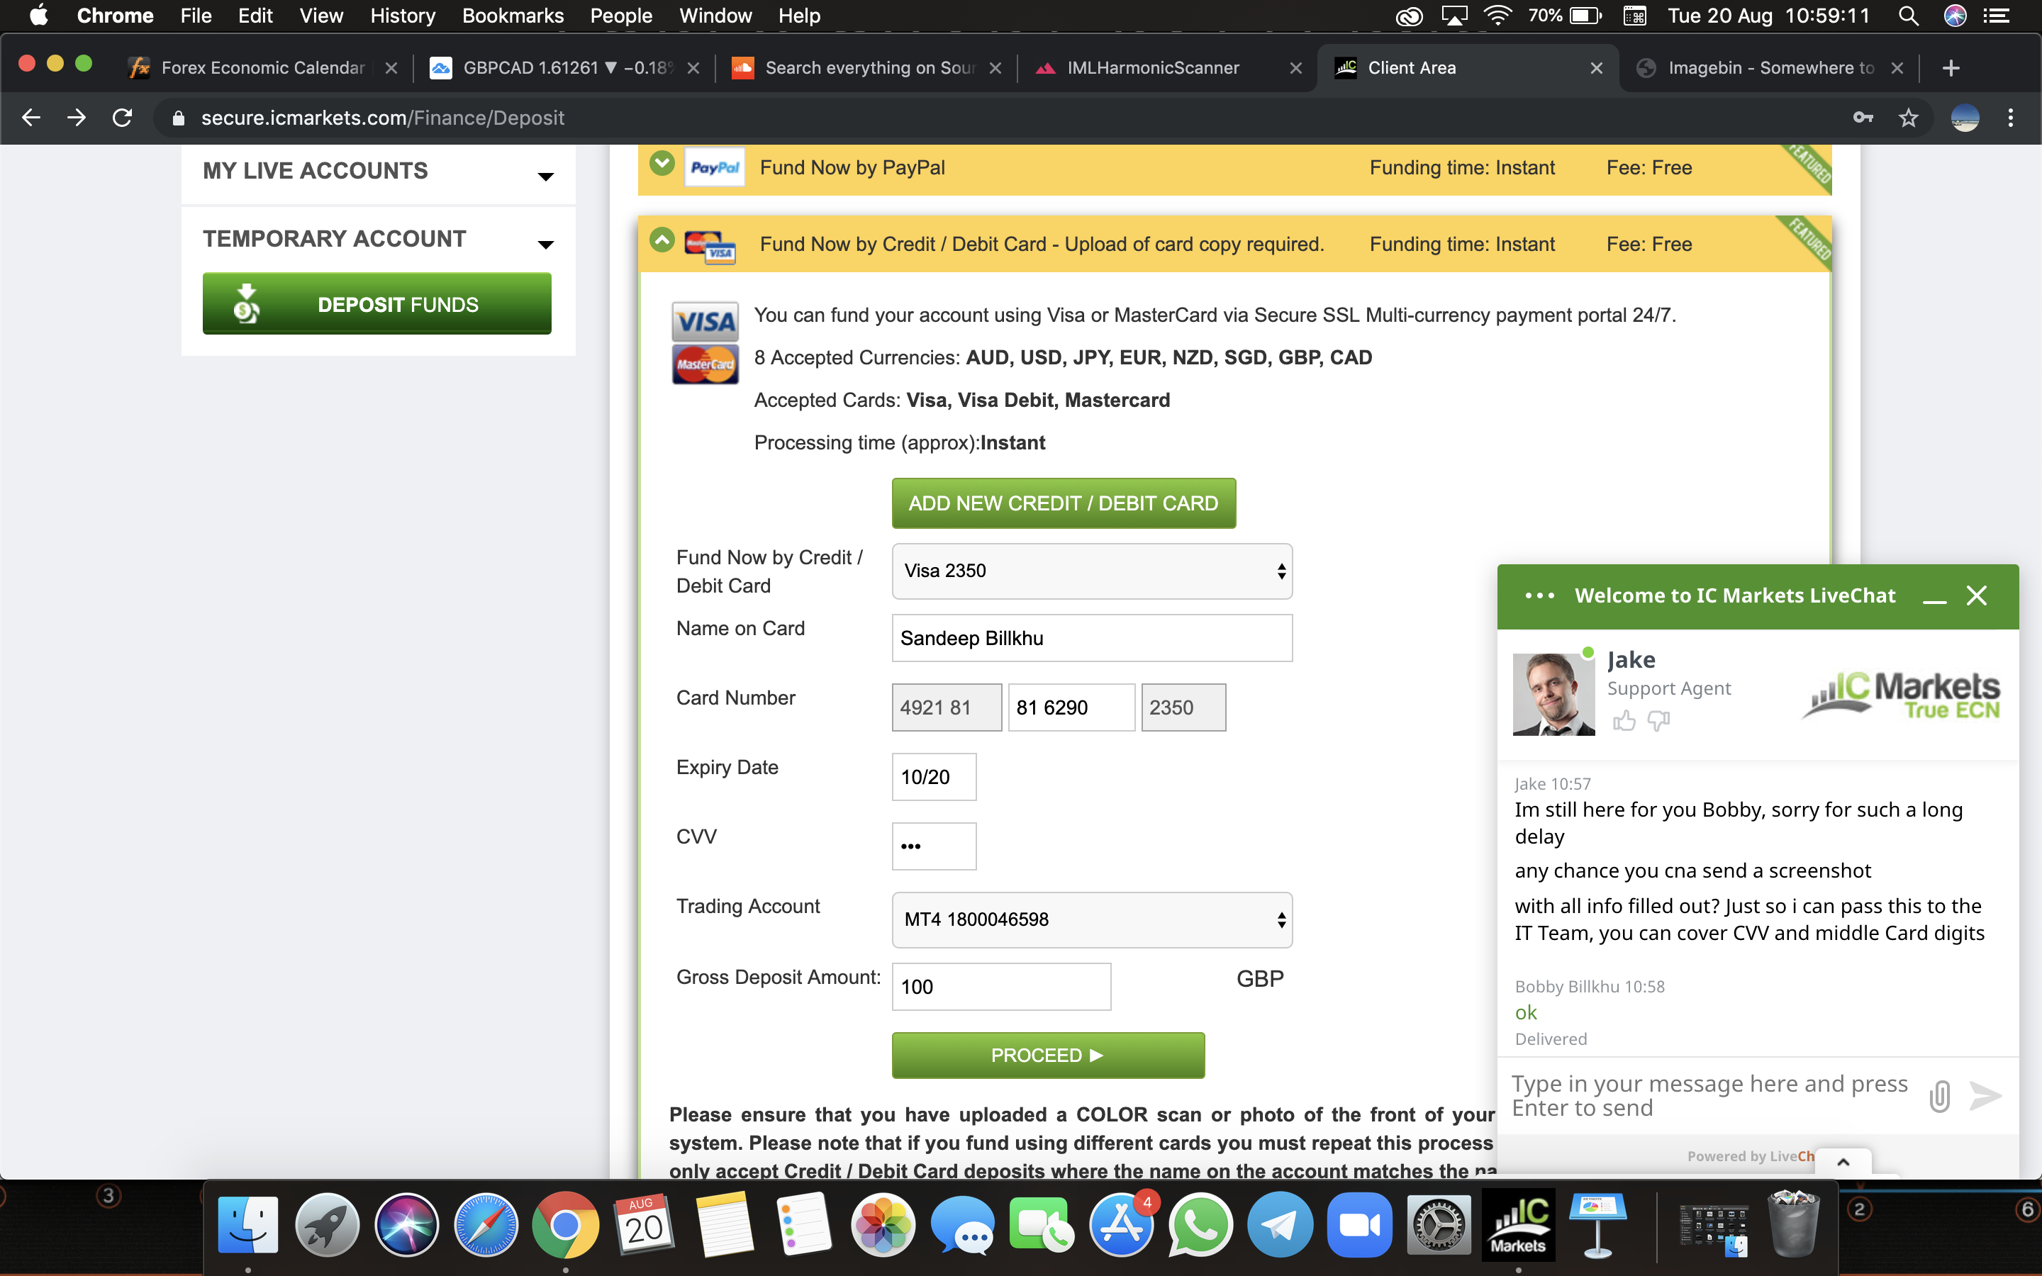
Task: Open the Trash in the Dock
Action: click(x=1793, y=1224)
